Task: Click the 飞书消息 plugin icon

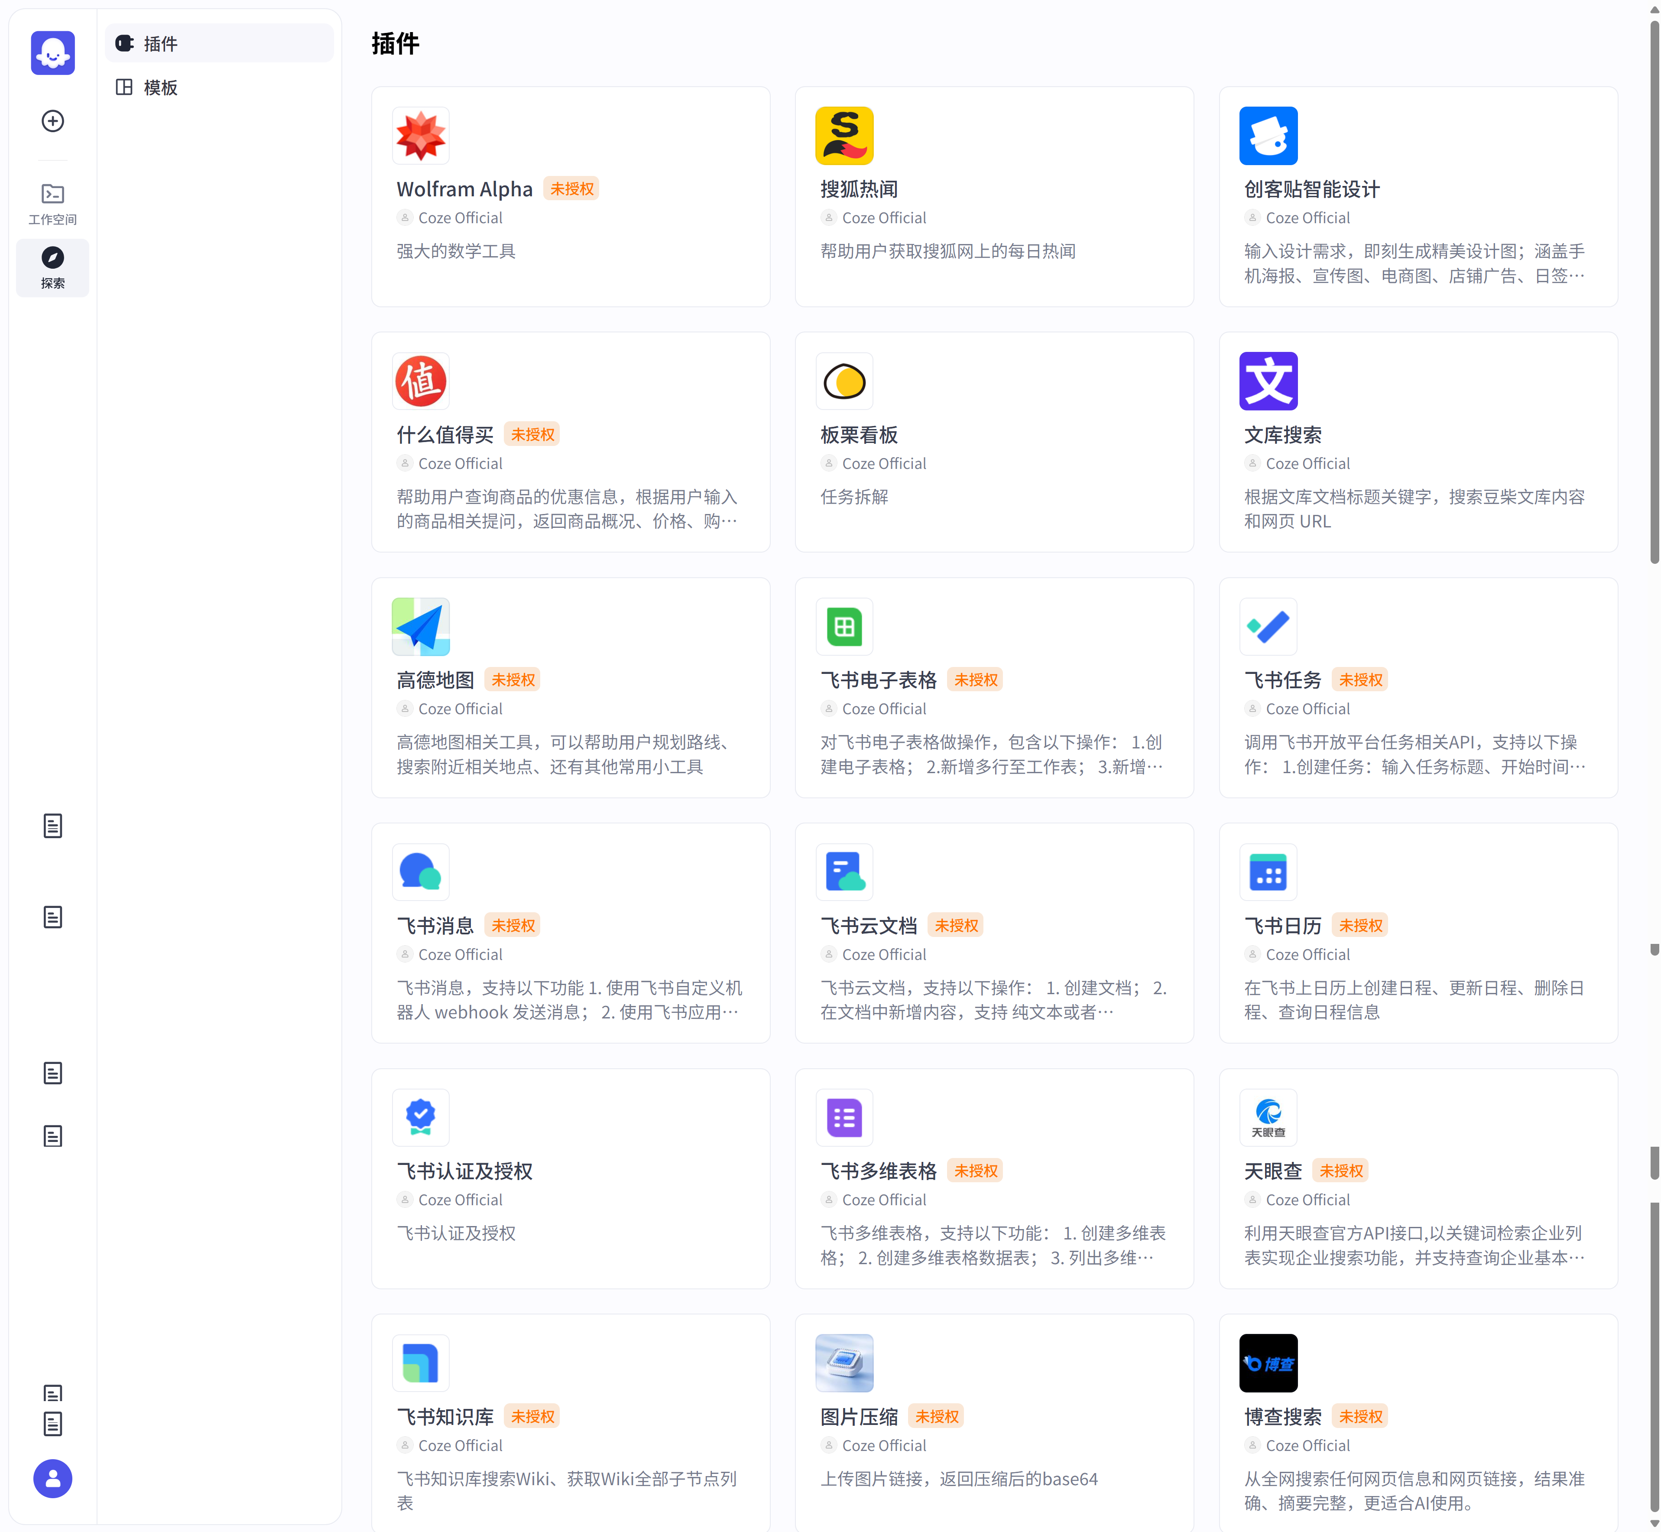Action: click(x=420, y=872)
